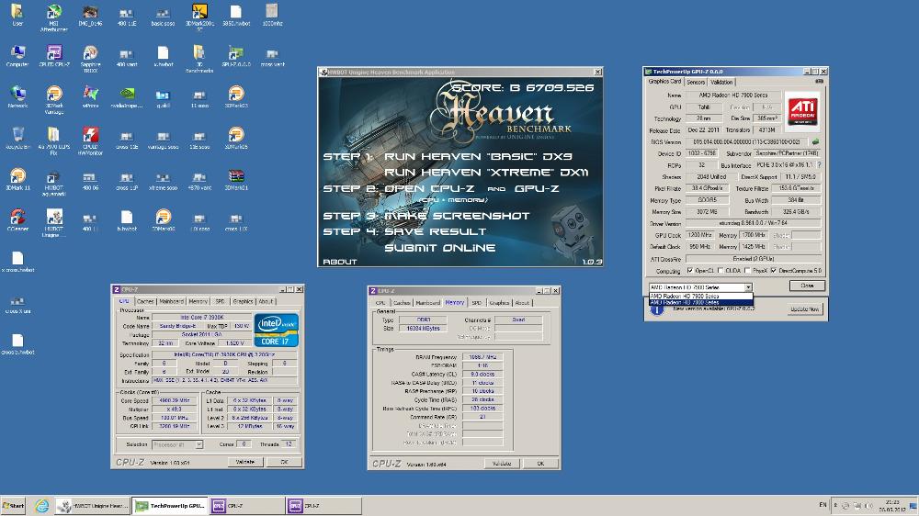
Task: Click OK in CPU-Z memory window
Action: 540,464
